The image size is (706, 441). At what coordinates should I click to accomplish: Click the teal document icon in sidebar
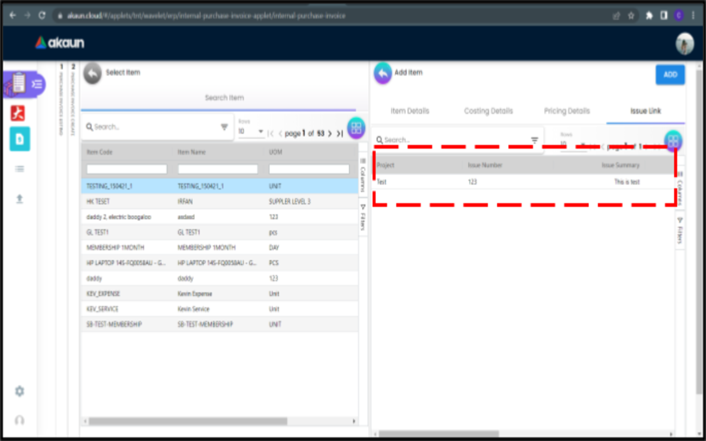pos(20,139)
